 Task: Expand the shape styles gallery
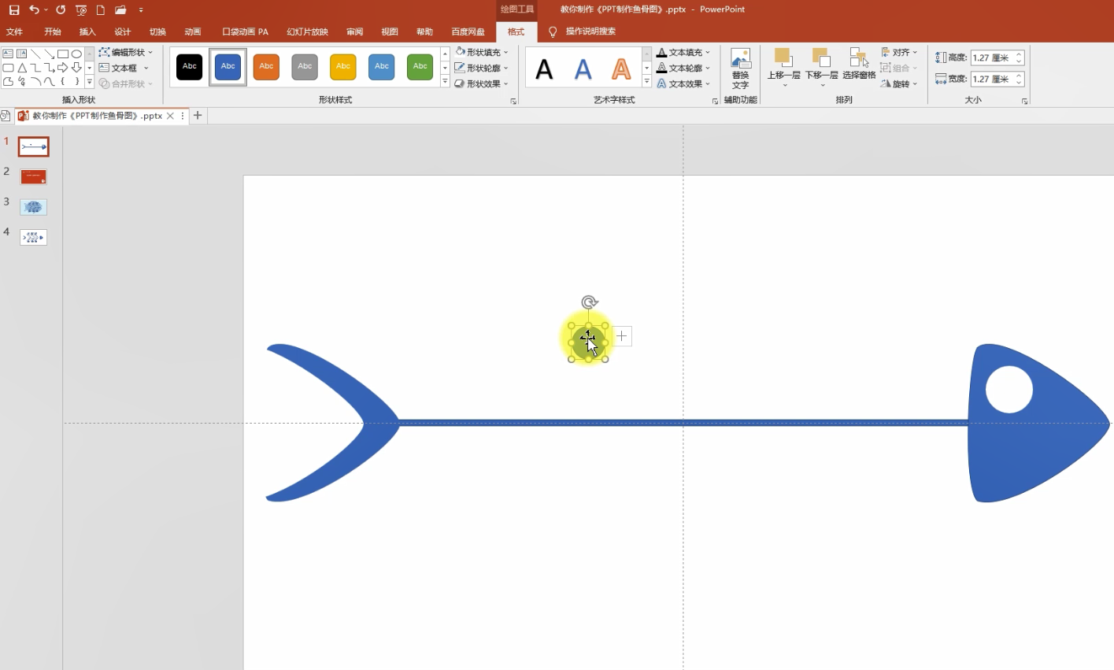[x=445, y=82]
